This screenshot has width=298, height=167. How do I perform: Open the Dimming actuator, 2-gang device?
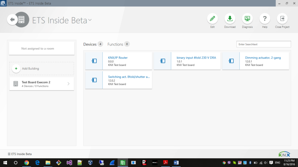coord(263,58)
